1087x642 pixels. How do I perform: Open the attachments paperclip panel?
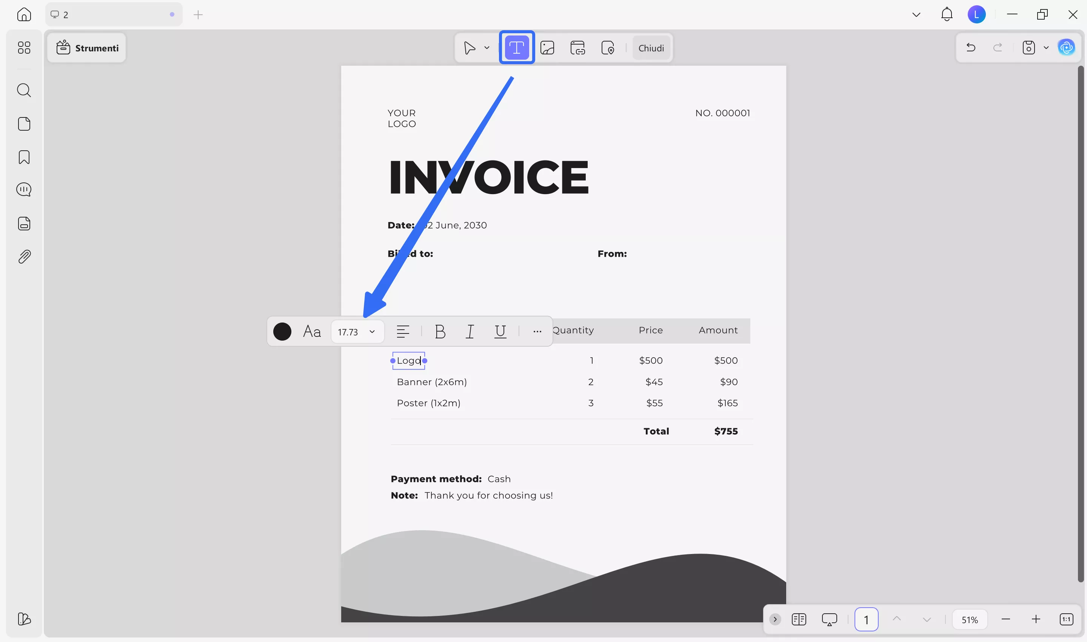point(24,256)
